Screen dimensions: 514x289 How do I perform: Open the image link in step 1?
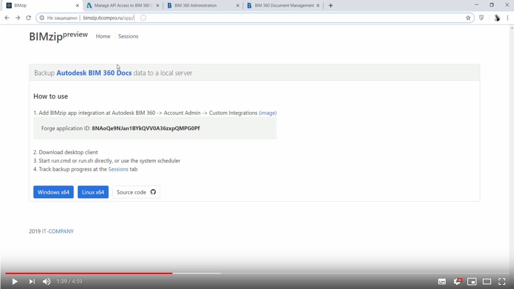tap(268, 113)
